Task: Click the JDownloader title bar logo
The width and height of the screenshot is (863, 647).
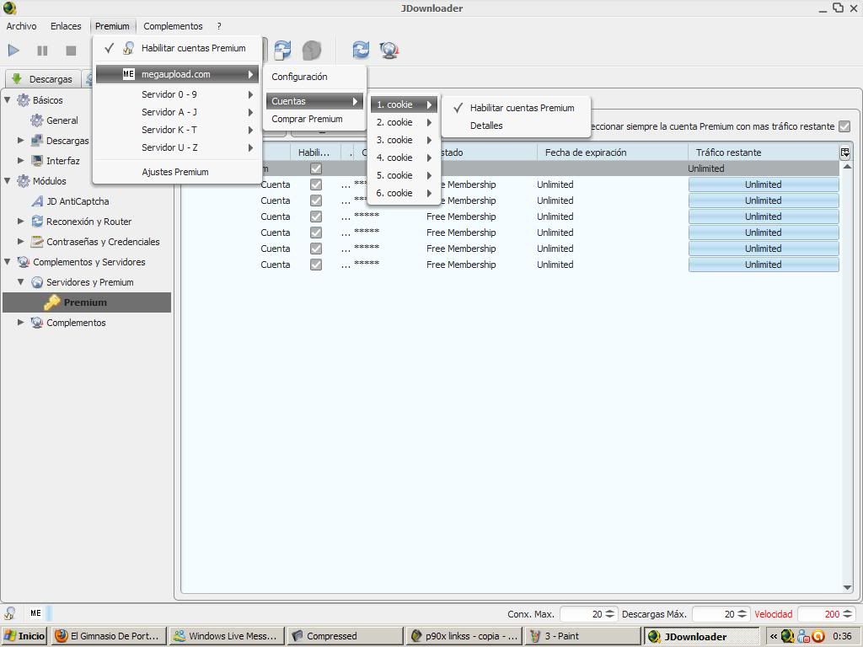Action: [9, 8]
